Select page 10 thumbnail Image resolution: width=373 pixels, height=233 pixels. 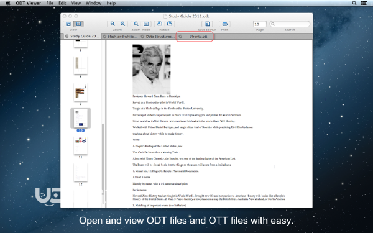(80, 119)
